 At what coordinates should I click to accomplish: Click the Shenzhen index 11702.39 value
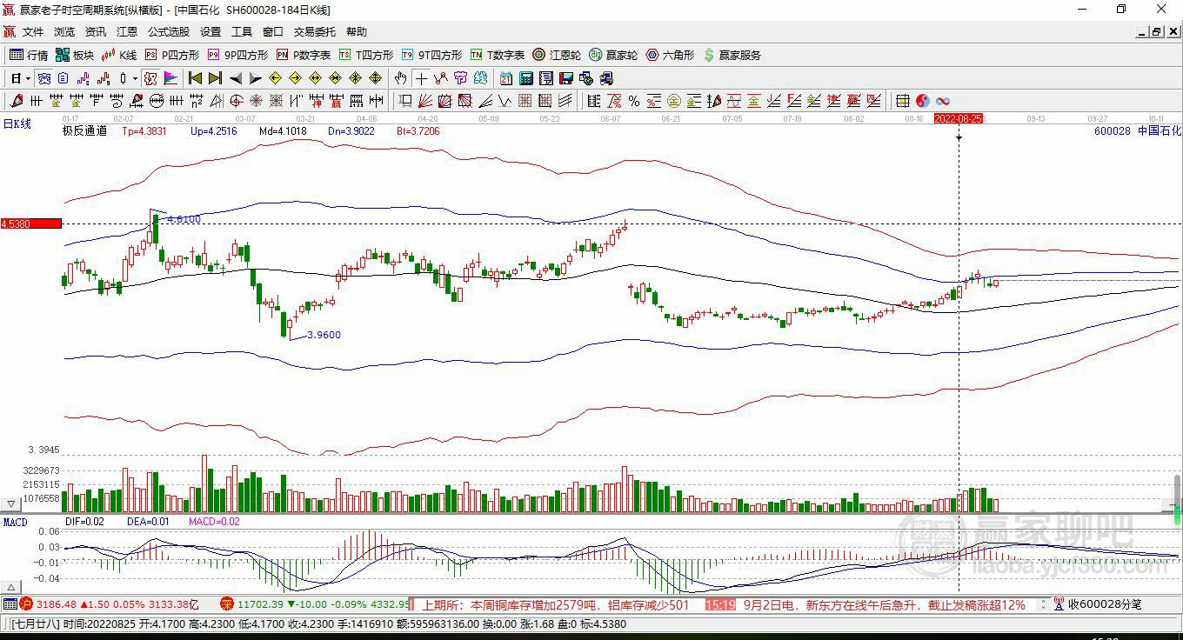(260, 604)
